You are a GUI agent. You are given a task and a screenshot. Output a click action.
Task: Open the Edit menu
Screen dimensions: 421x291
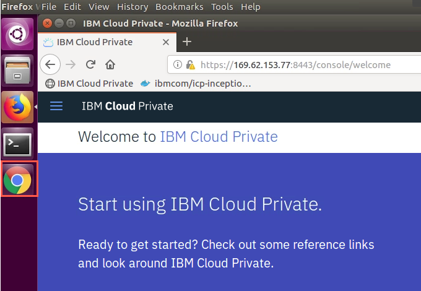(72, 7)
